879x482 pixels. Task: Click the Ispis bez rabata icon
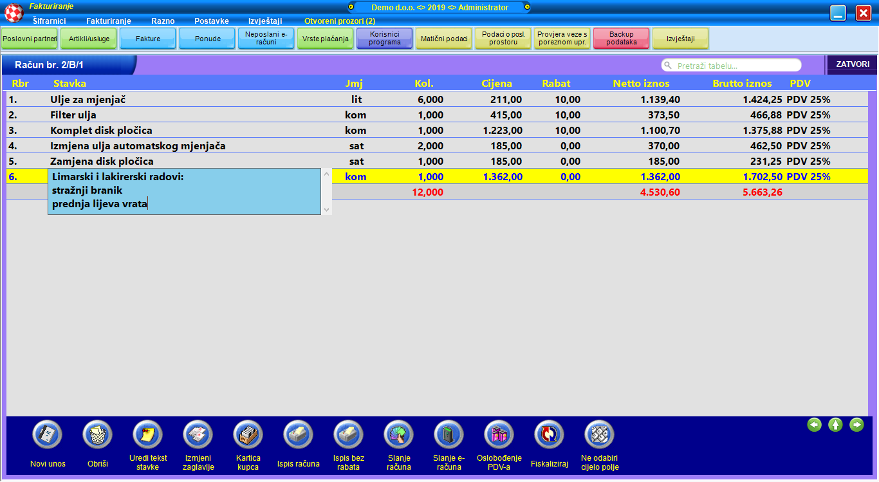coord(348,436)
